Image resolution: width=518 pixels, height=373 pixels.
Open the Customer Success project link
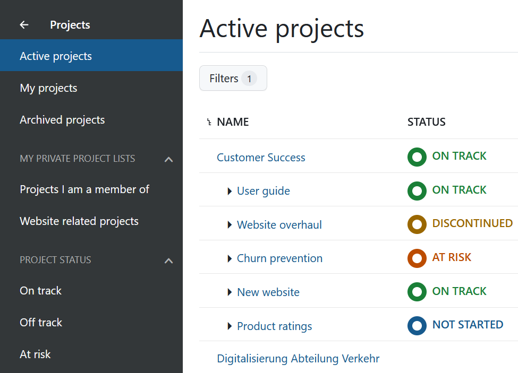[261, 158]
